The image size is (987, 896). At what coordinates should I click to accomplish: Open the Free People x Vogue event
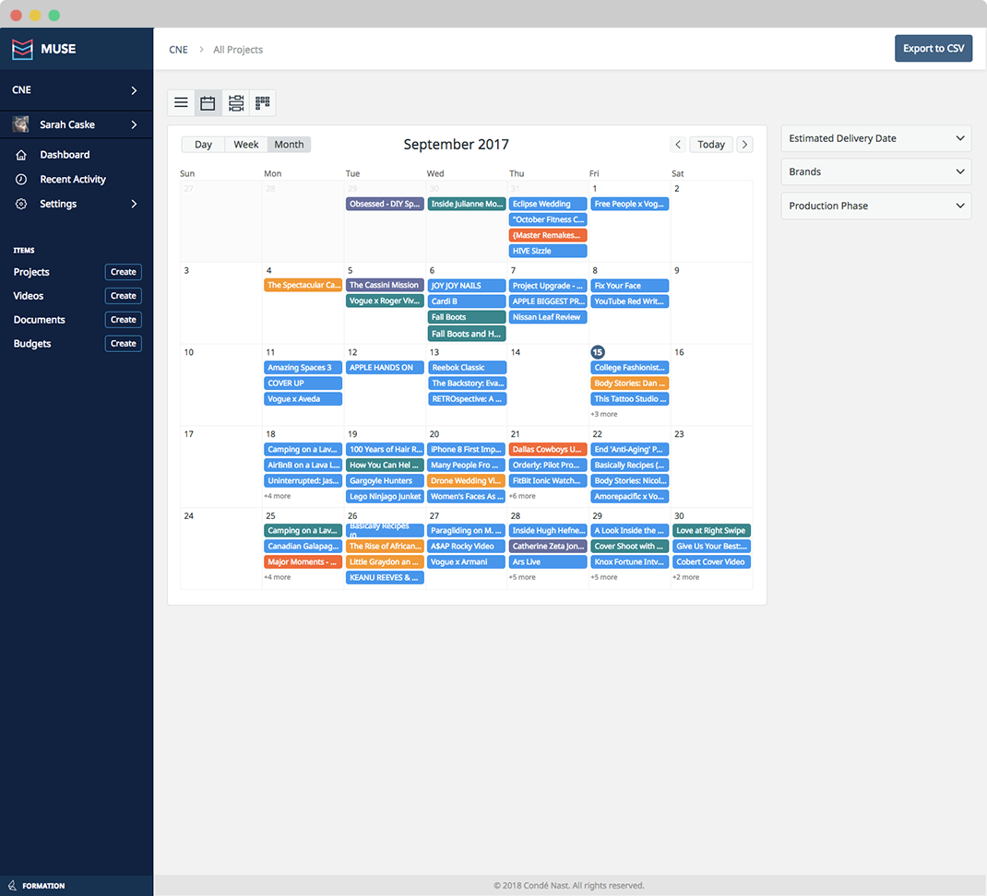629,204
